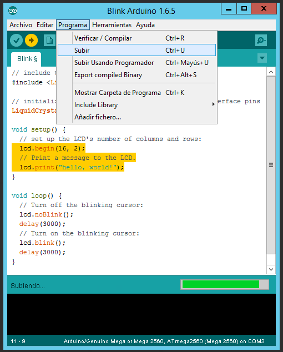Maximize the Arduino window
This screenshot has width=283, height=352.
[x=244, y=9]
